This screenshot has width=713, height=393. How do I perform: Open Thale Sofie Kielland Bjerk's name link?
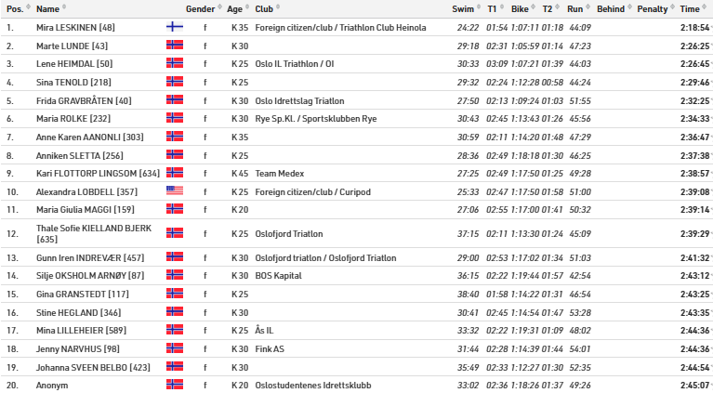[79, 229]
